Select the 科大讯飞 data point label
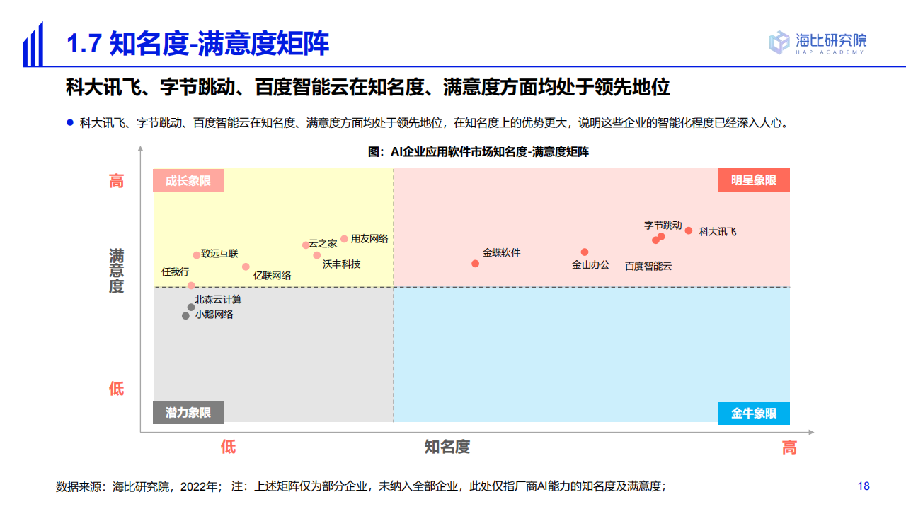The image size is (906, 509). point(718,231)
